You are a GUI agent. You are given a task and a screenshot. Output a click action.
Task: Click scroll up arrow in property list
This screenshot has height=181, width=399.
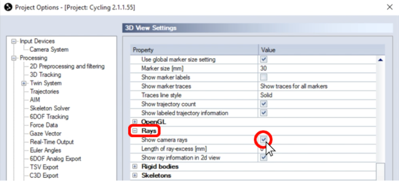click(380, 60)
